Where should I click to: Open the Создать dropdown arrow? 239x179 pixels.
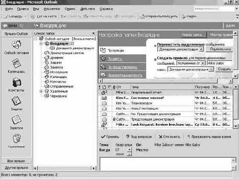point(26,16)
